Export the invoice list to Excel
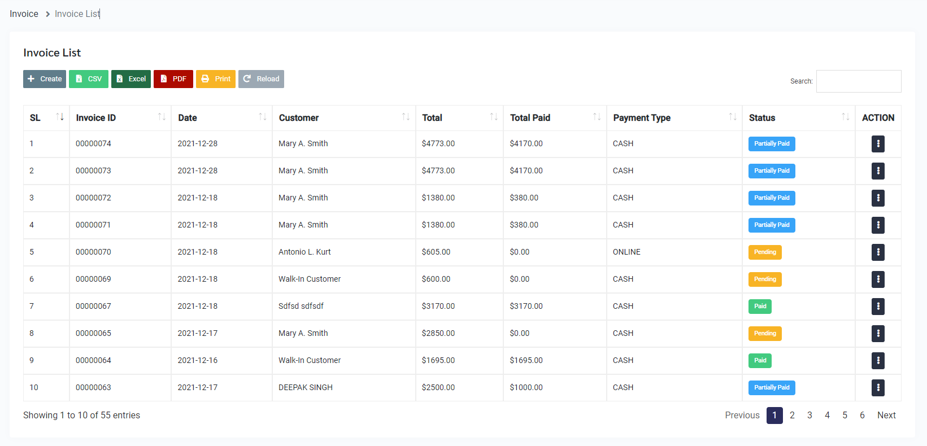927x446 pixels. 131,79
